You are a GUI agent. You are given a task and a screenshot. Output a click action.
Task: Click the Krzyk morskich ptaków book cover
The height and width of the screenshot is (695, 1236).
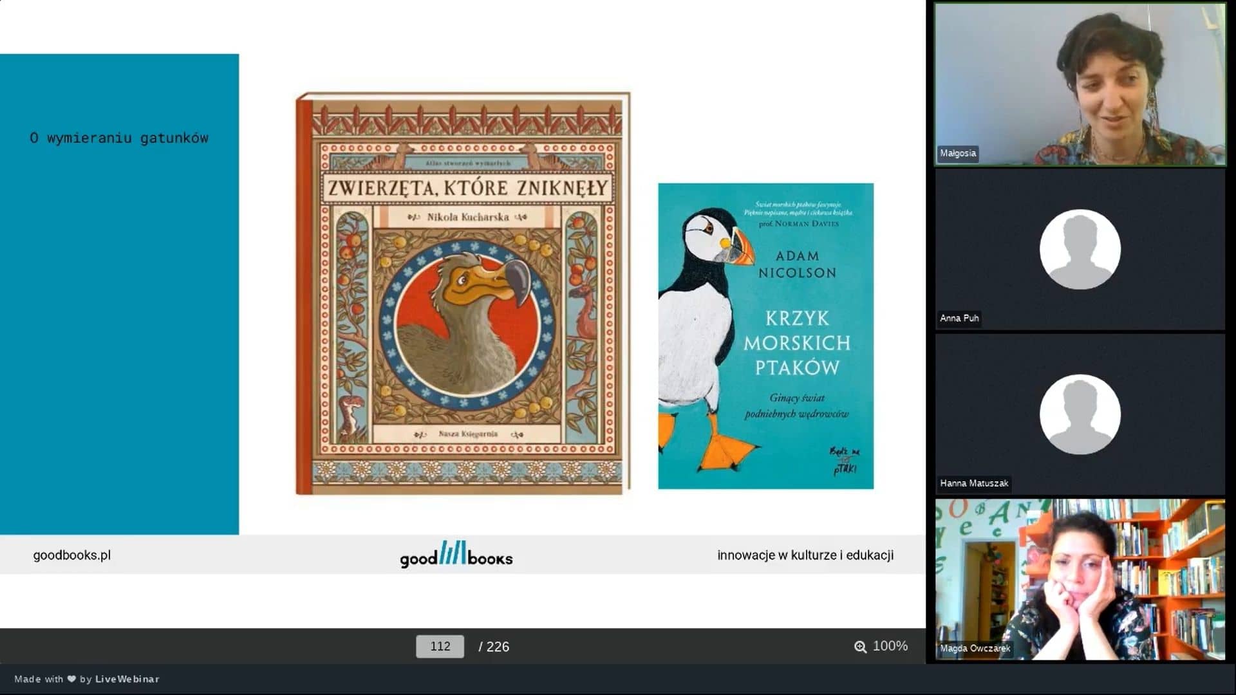765,336
